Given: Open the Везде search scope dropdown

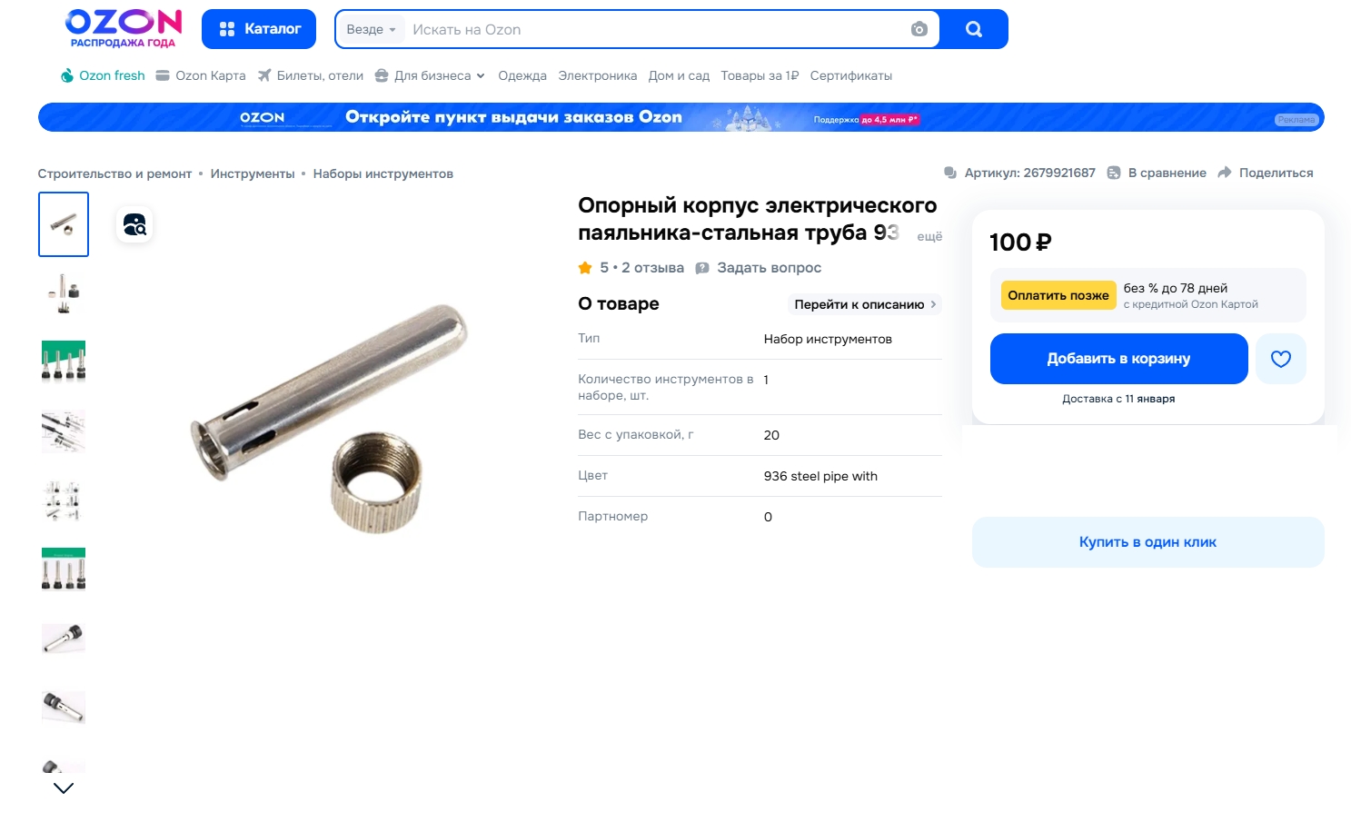Looking at the screenshot, I should [371, 29].
